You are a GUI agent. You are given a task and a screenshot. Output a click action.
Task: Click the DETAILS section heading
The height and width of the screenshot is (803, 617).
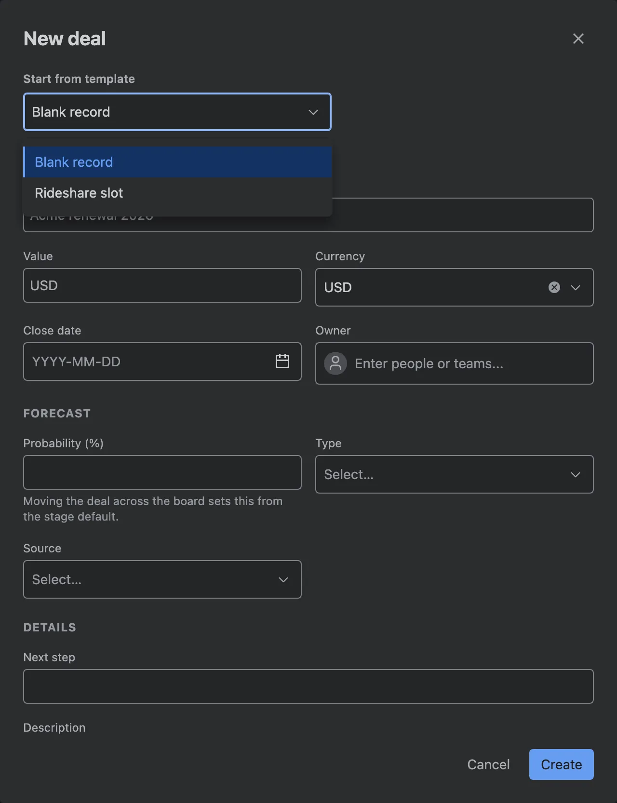50,628
